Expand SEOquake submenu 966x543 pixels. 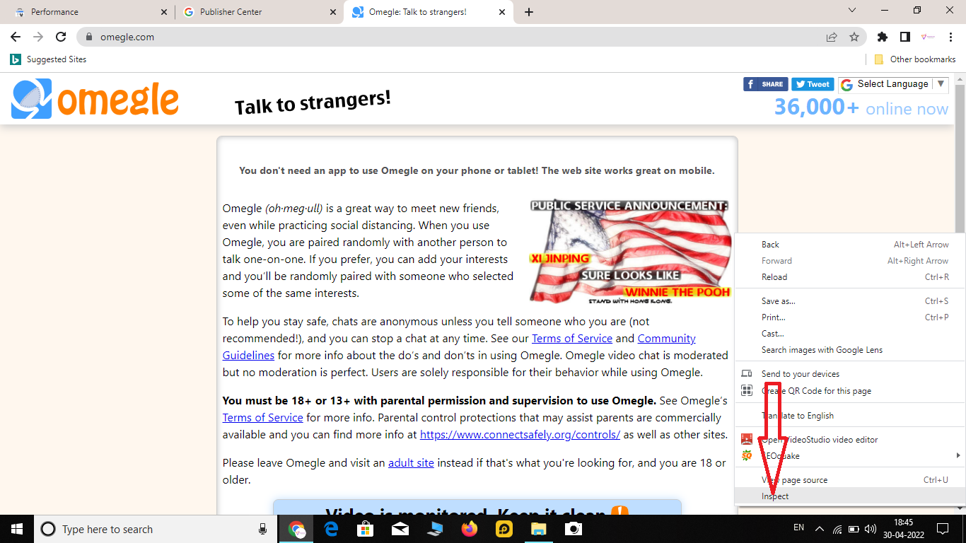tap(850, 456)
